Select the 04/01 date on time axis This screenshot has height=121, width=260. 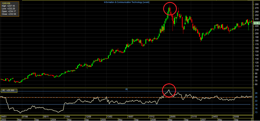click(4, 116)
